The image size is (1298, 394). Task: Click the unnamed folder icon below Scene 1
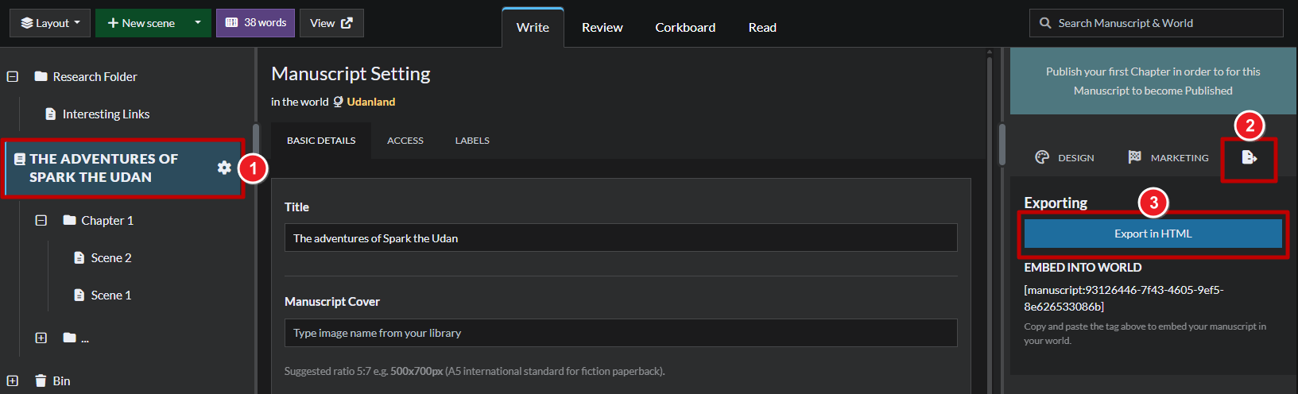tap(70, 338)
